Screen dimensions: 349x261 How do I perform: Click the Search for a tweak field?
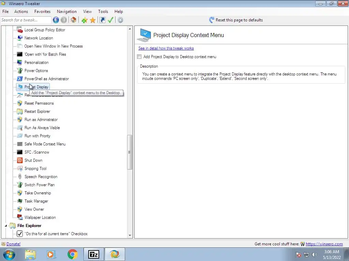26,20
